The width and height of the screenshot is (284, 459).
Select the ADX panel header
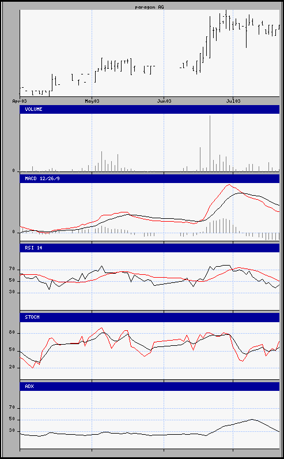point(150,386)
